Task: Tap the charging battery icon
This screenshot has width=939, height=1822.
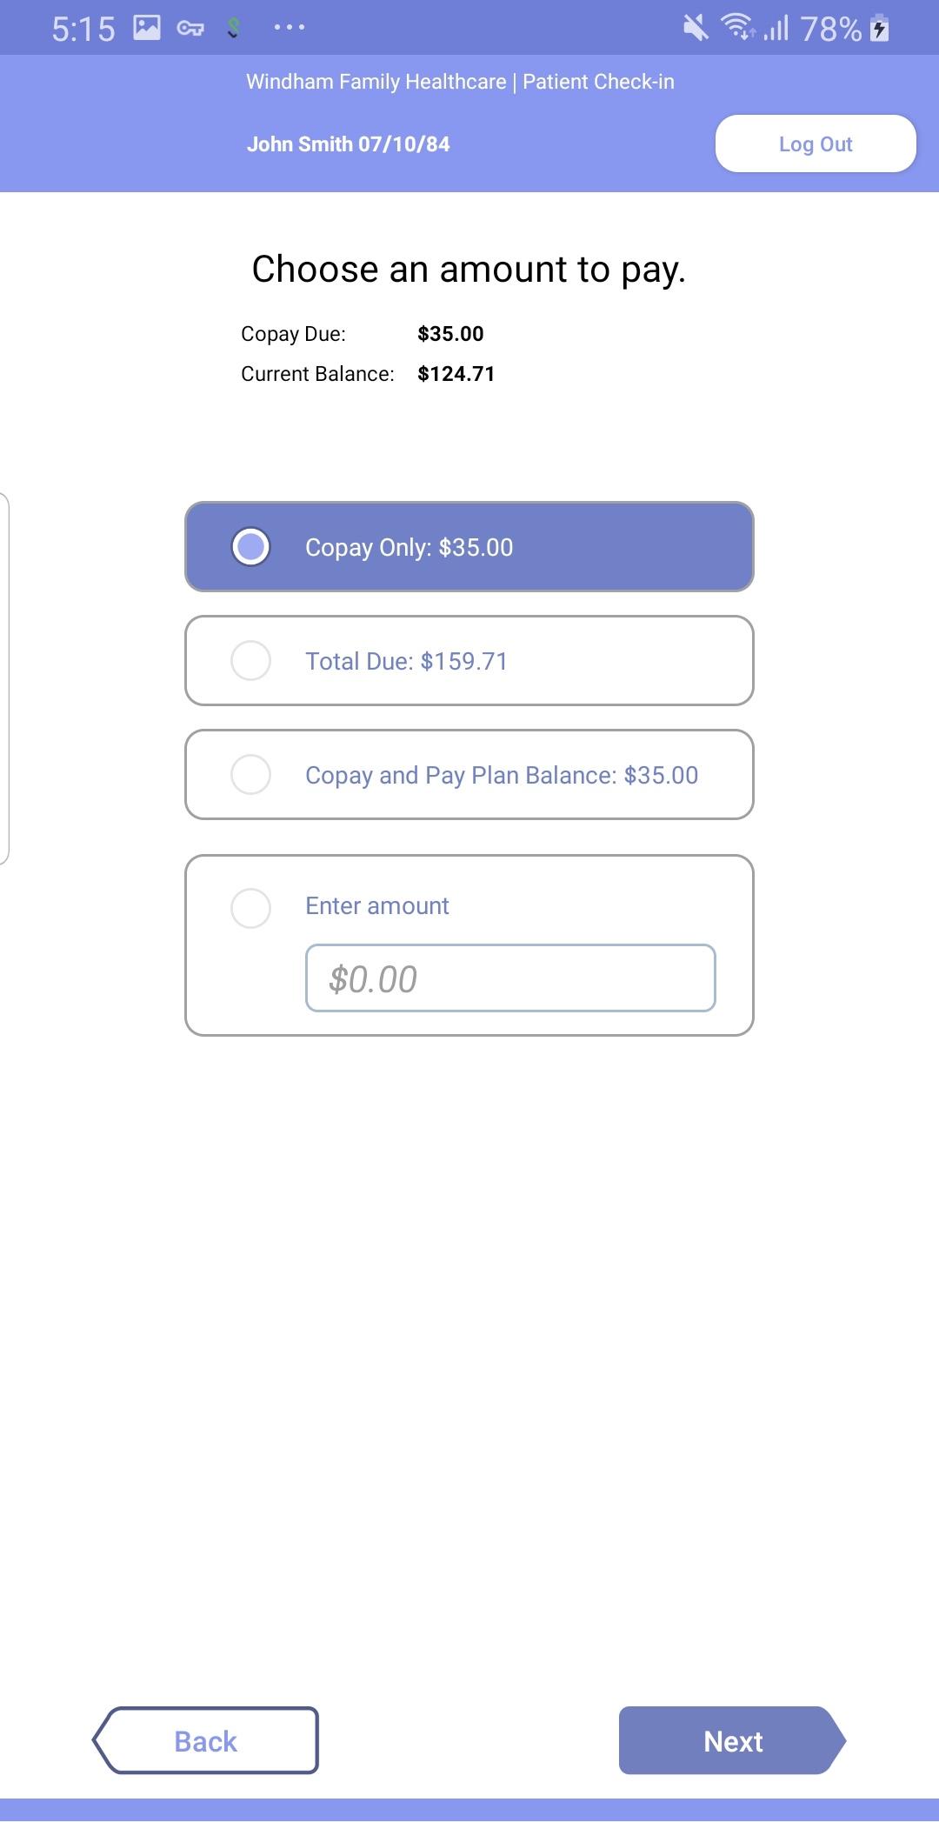Action: (880, 28)
